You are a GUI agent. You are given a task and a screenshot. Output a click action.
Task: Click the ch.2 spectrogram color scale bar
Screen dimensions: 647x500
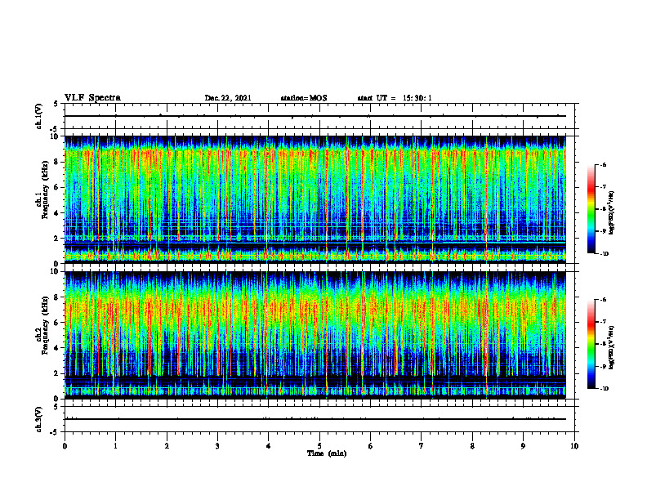591,344
